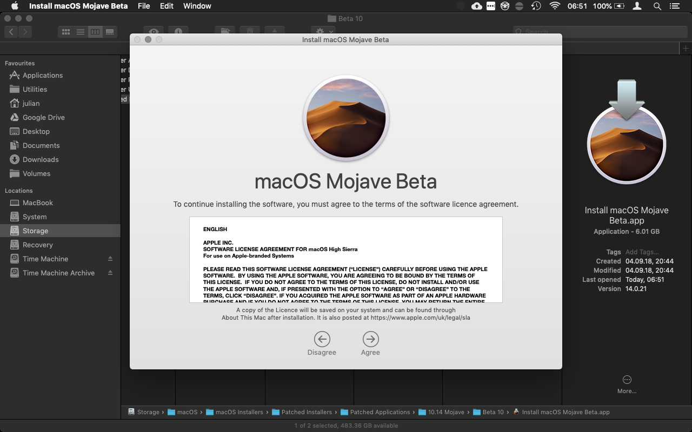Viewport: 692px width, 432px height.
Task: Click More… in Finder preview pane
Action: click(627, 384)
